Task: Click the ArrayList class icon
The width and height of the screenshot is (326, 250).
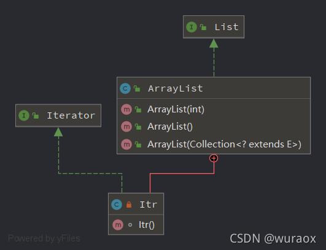Action: click(x=125, y=88)
